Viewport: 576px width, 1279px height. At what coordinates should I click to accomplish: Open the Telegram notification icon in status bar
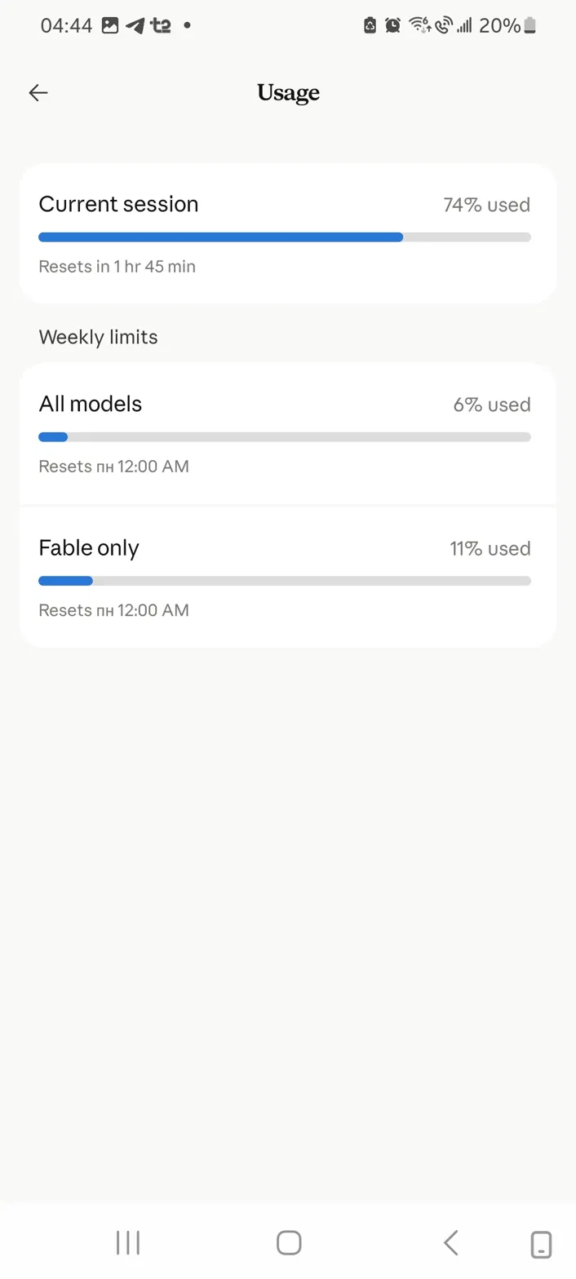135,25
